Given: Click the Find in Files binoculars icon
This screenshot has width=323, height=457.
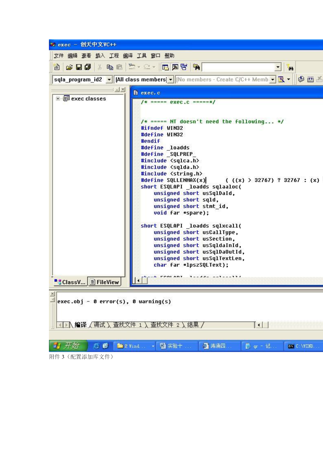Looking at the screenshot, I should pos(197,67).
